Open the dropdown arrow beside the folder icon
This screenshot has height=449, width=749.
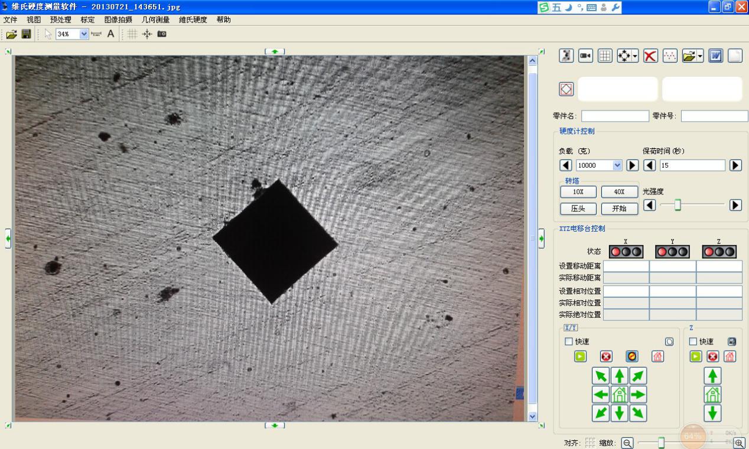(x=700, y=56)
